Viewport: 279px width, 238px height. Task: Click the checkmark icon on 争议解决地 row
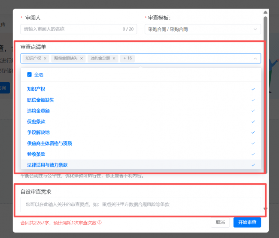click(x=253, y=132)
